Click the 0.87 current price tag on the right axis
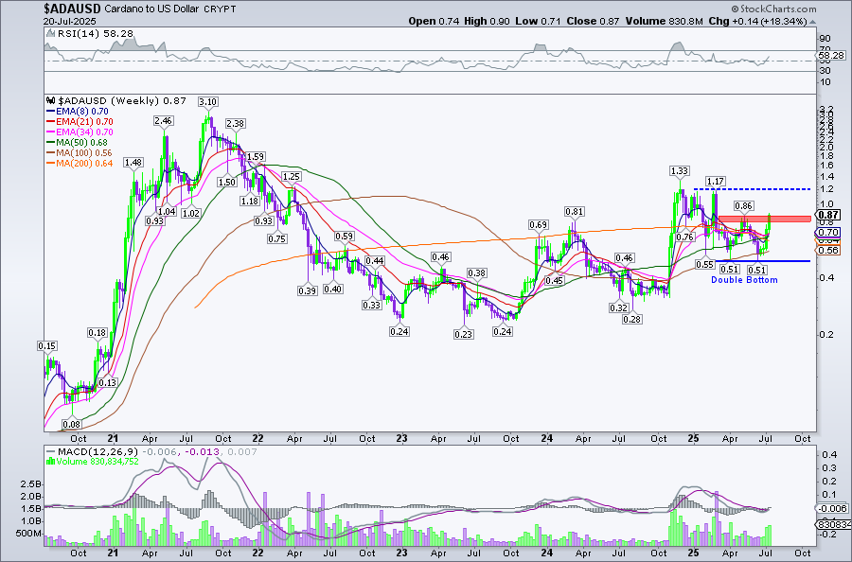 pyautogui.click(x=828, y=215)
